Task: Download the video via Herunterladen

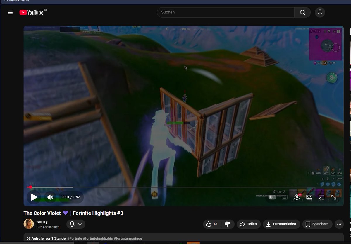Action: pos(281,224)
